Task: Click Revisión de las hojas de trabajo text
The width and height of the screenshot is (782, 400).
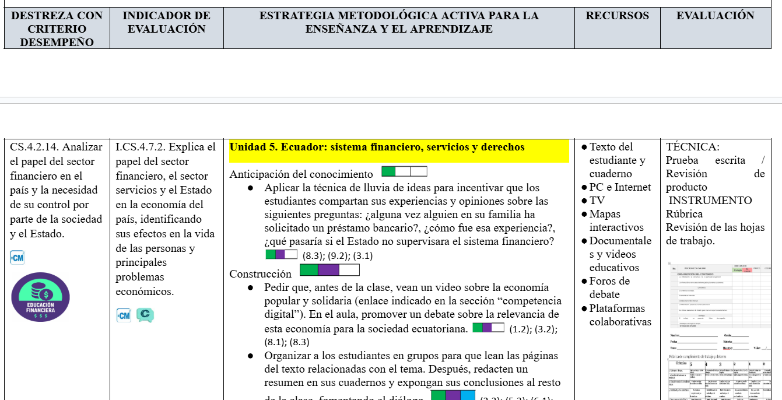Action: coord(715,234)
